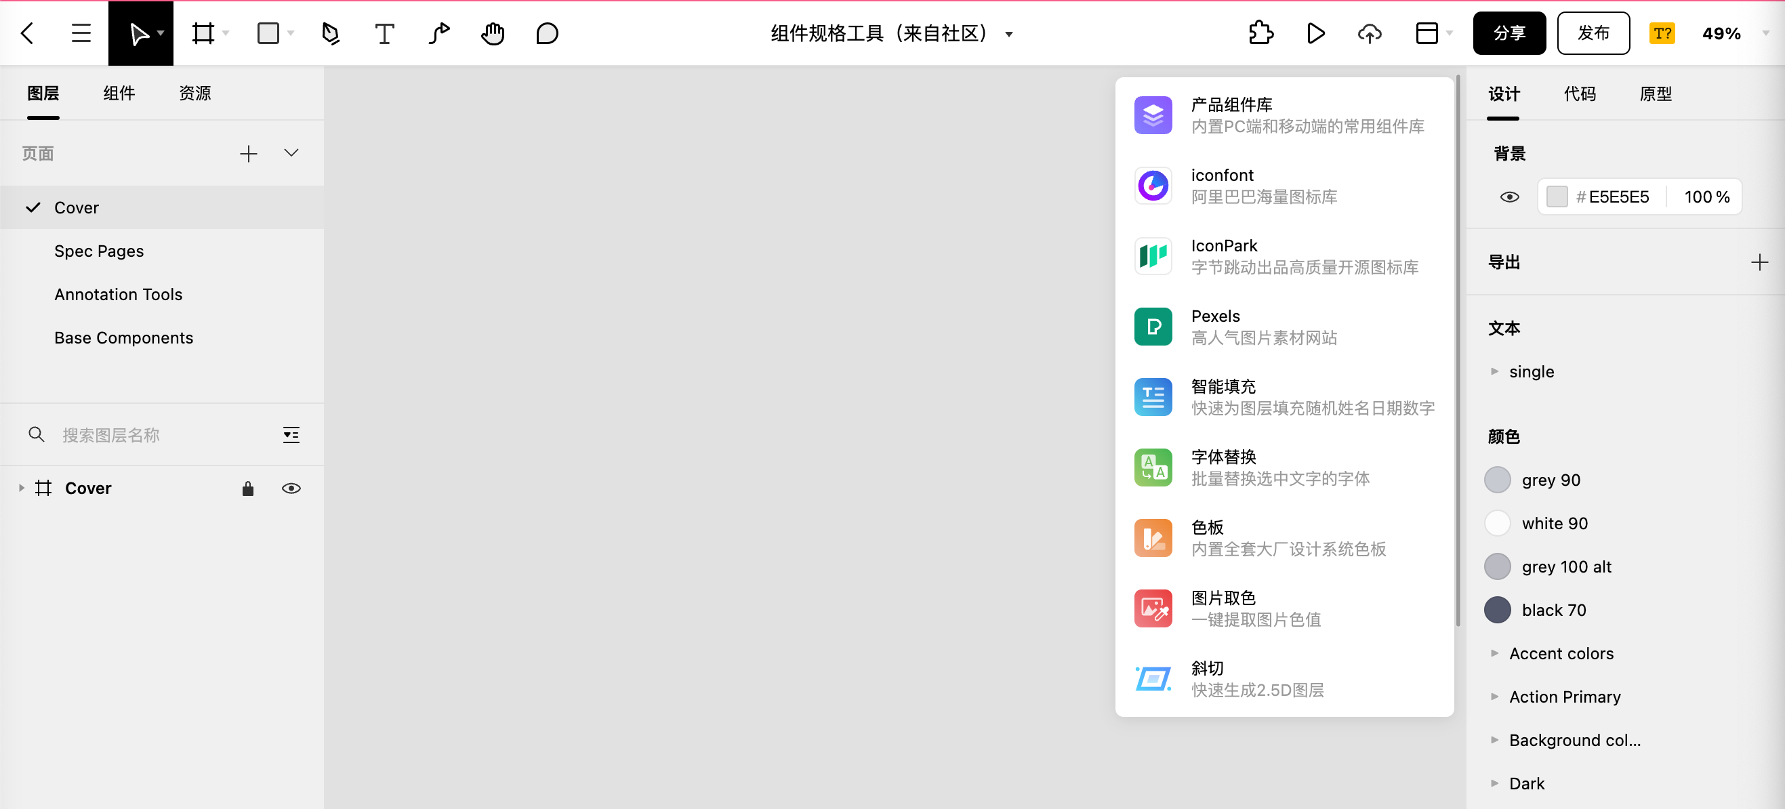The height and width of the screenshot is (809, 1785).
Task: Select the Text tool
Action: pyautogui.click(x=384, y=33)
